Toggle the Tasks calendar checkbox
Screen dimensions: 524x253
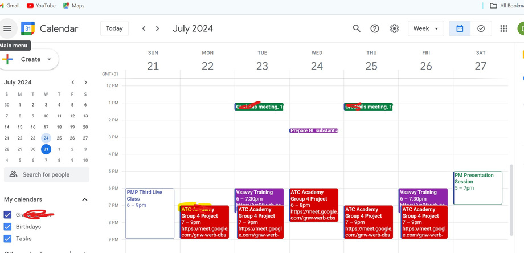(x=7, y=239)
